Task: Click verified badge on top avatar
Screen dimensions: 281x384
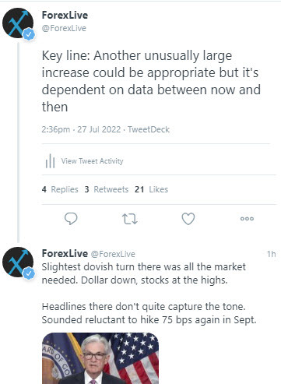Action: [x=29, y=34]
